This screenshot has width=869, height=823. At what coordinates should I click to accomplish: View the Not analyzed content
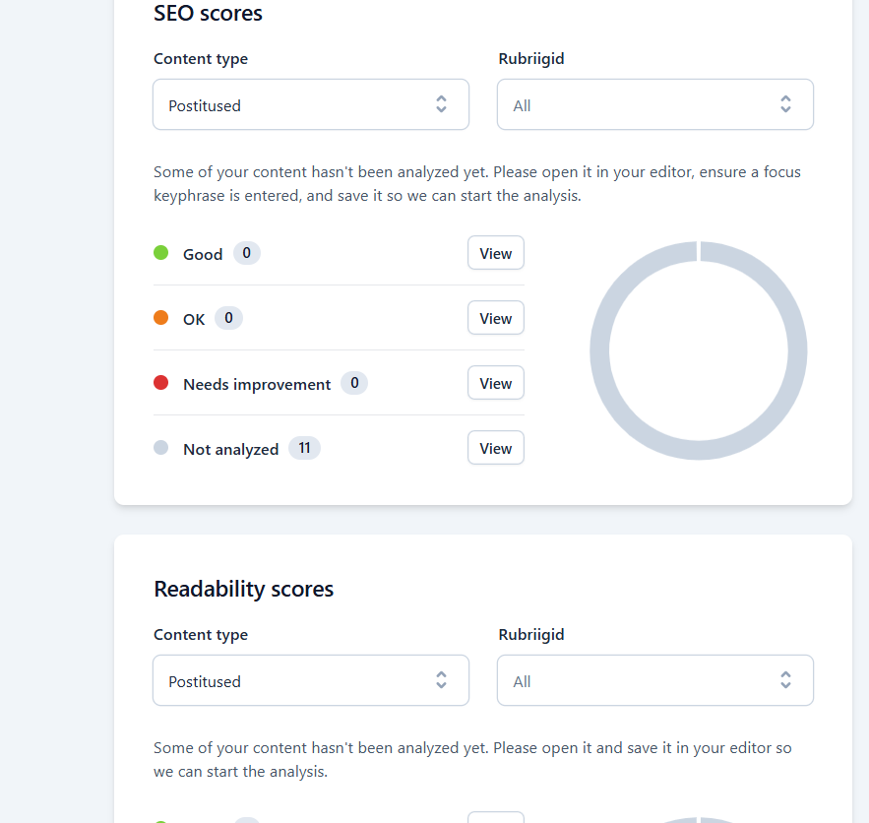point(495,448)
